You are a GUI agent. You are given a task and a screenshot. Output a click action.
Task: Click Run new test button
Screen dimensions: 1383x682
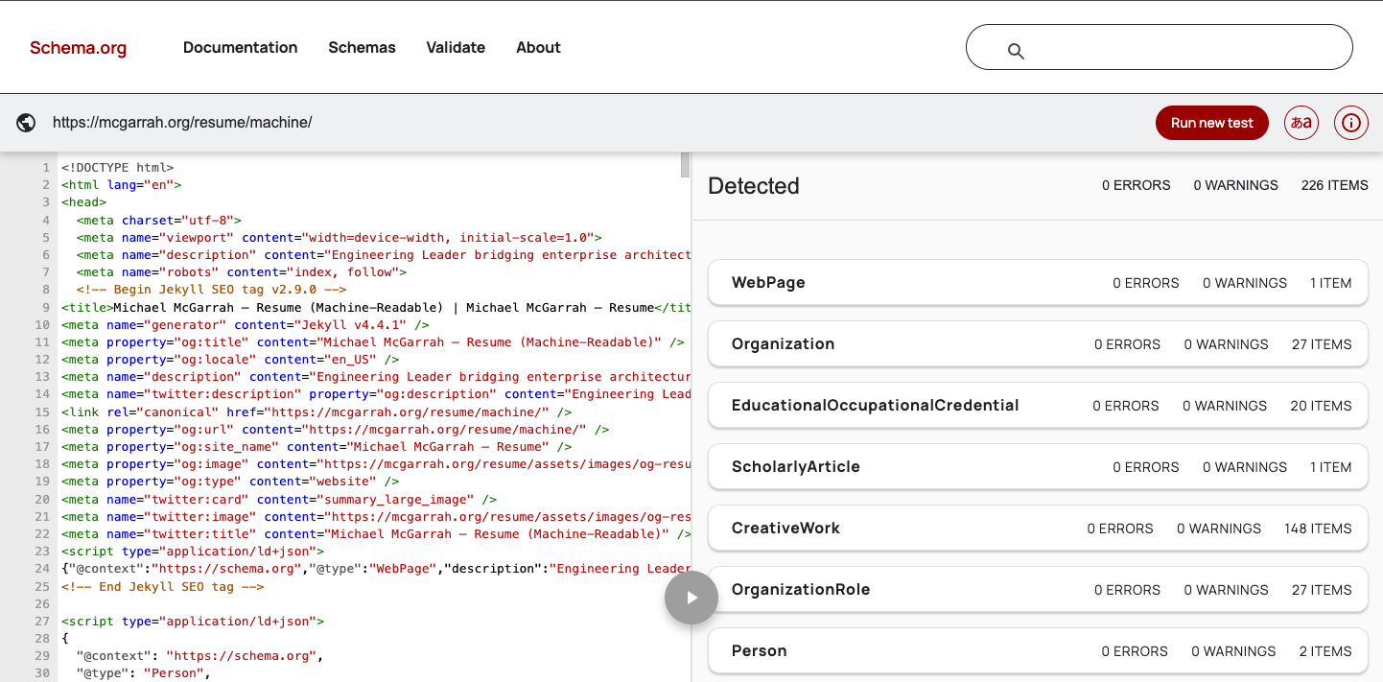pos(1212,123)
